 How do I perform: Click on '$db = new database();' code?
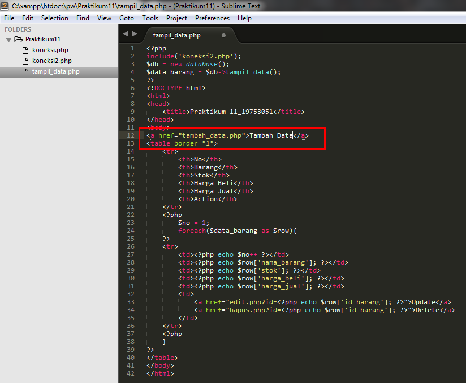188,65
